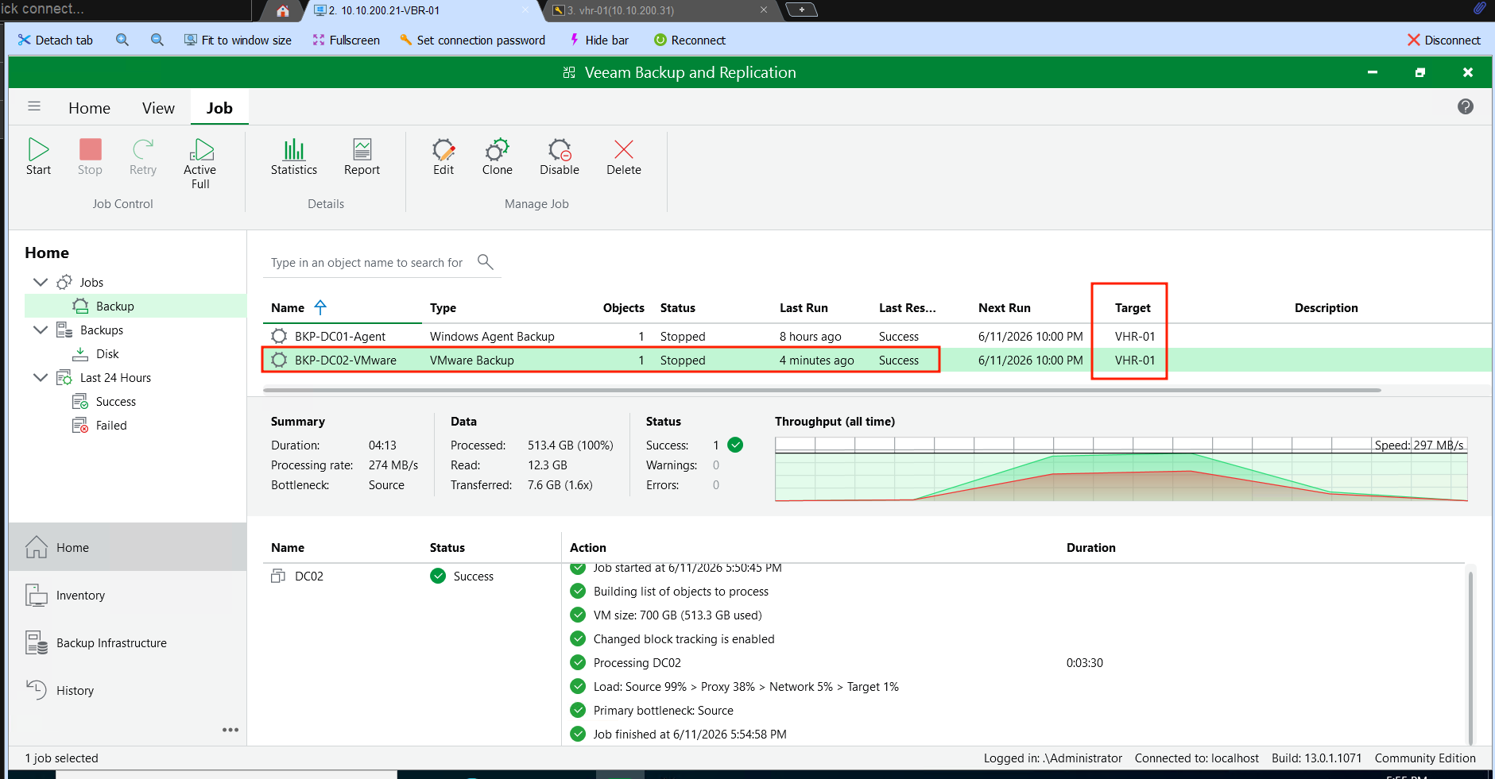Switch remote session to Fullscreen
1495x779 pixels.
(346, 40)
